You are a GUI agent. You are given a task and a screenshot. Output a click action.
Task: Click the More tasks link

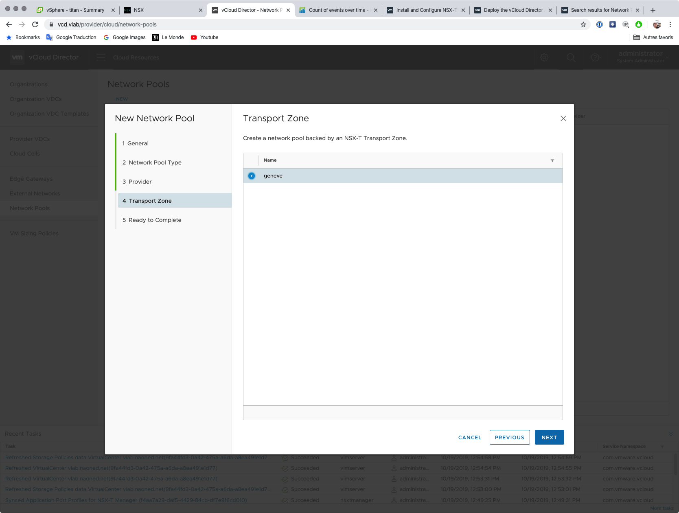pyautogui.click(x=662, y=508)
